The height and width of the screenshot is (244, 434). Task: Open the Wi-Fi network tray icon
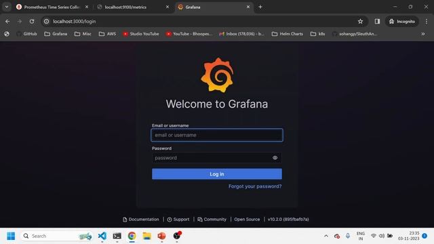coord(374,236)
